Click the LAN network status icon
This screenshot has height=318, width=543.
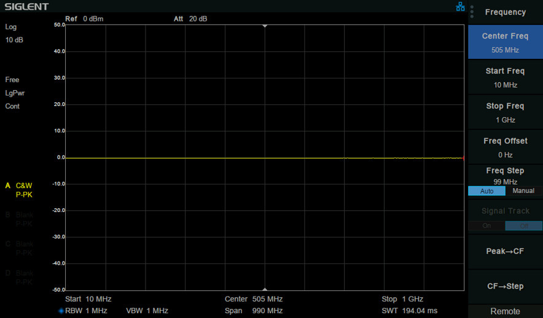point(460,7)
